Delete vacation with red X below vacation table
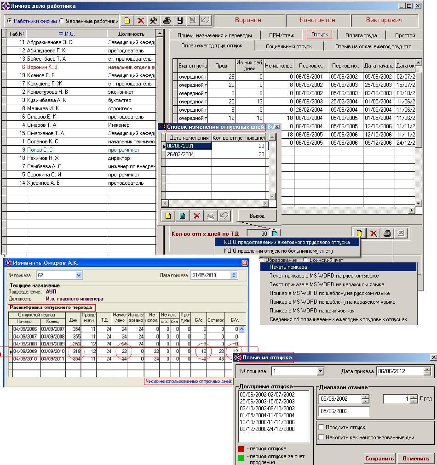 (x=373, y=233)
